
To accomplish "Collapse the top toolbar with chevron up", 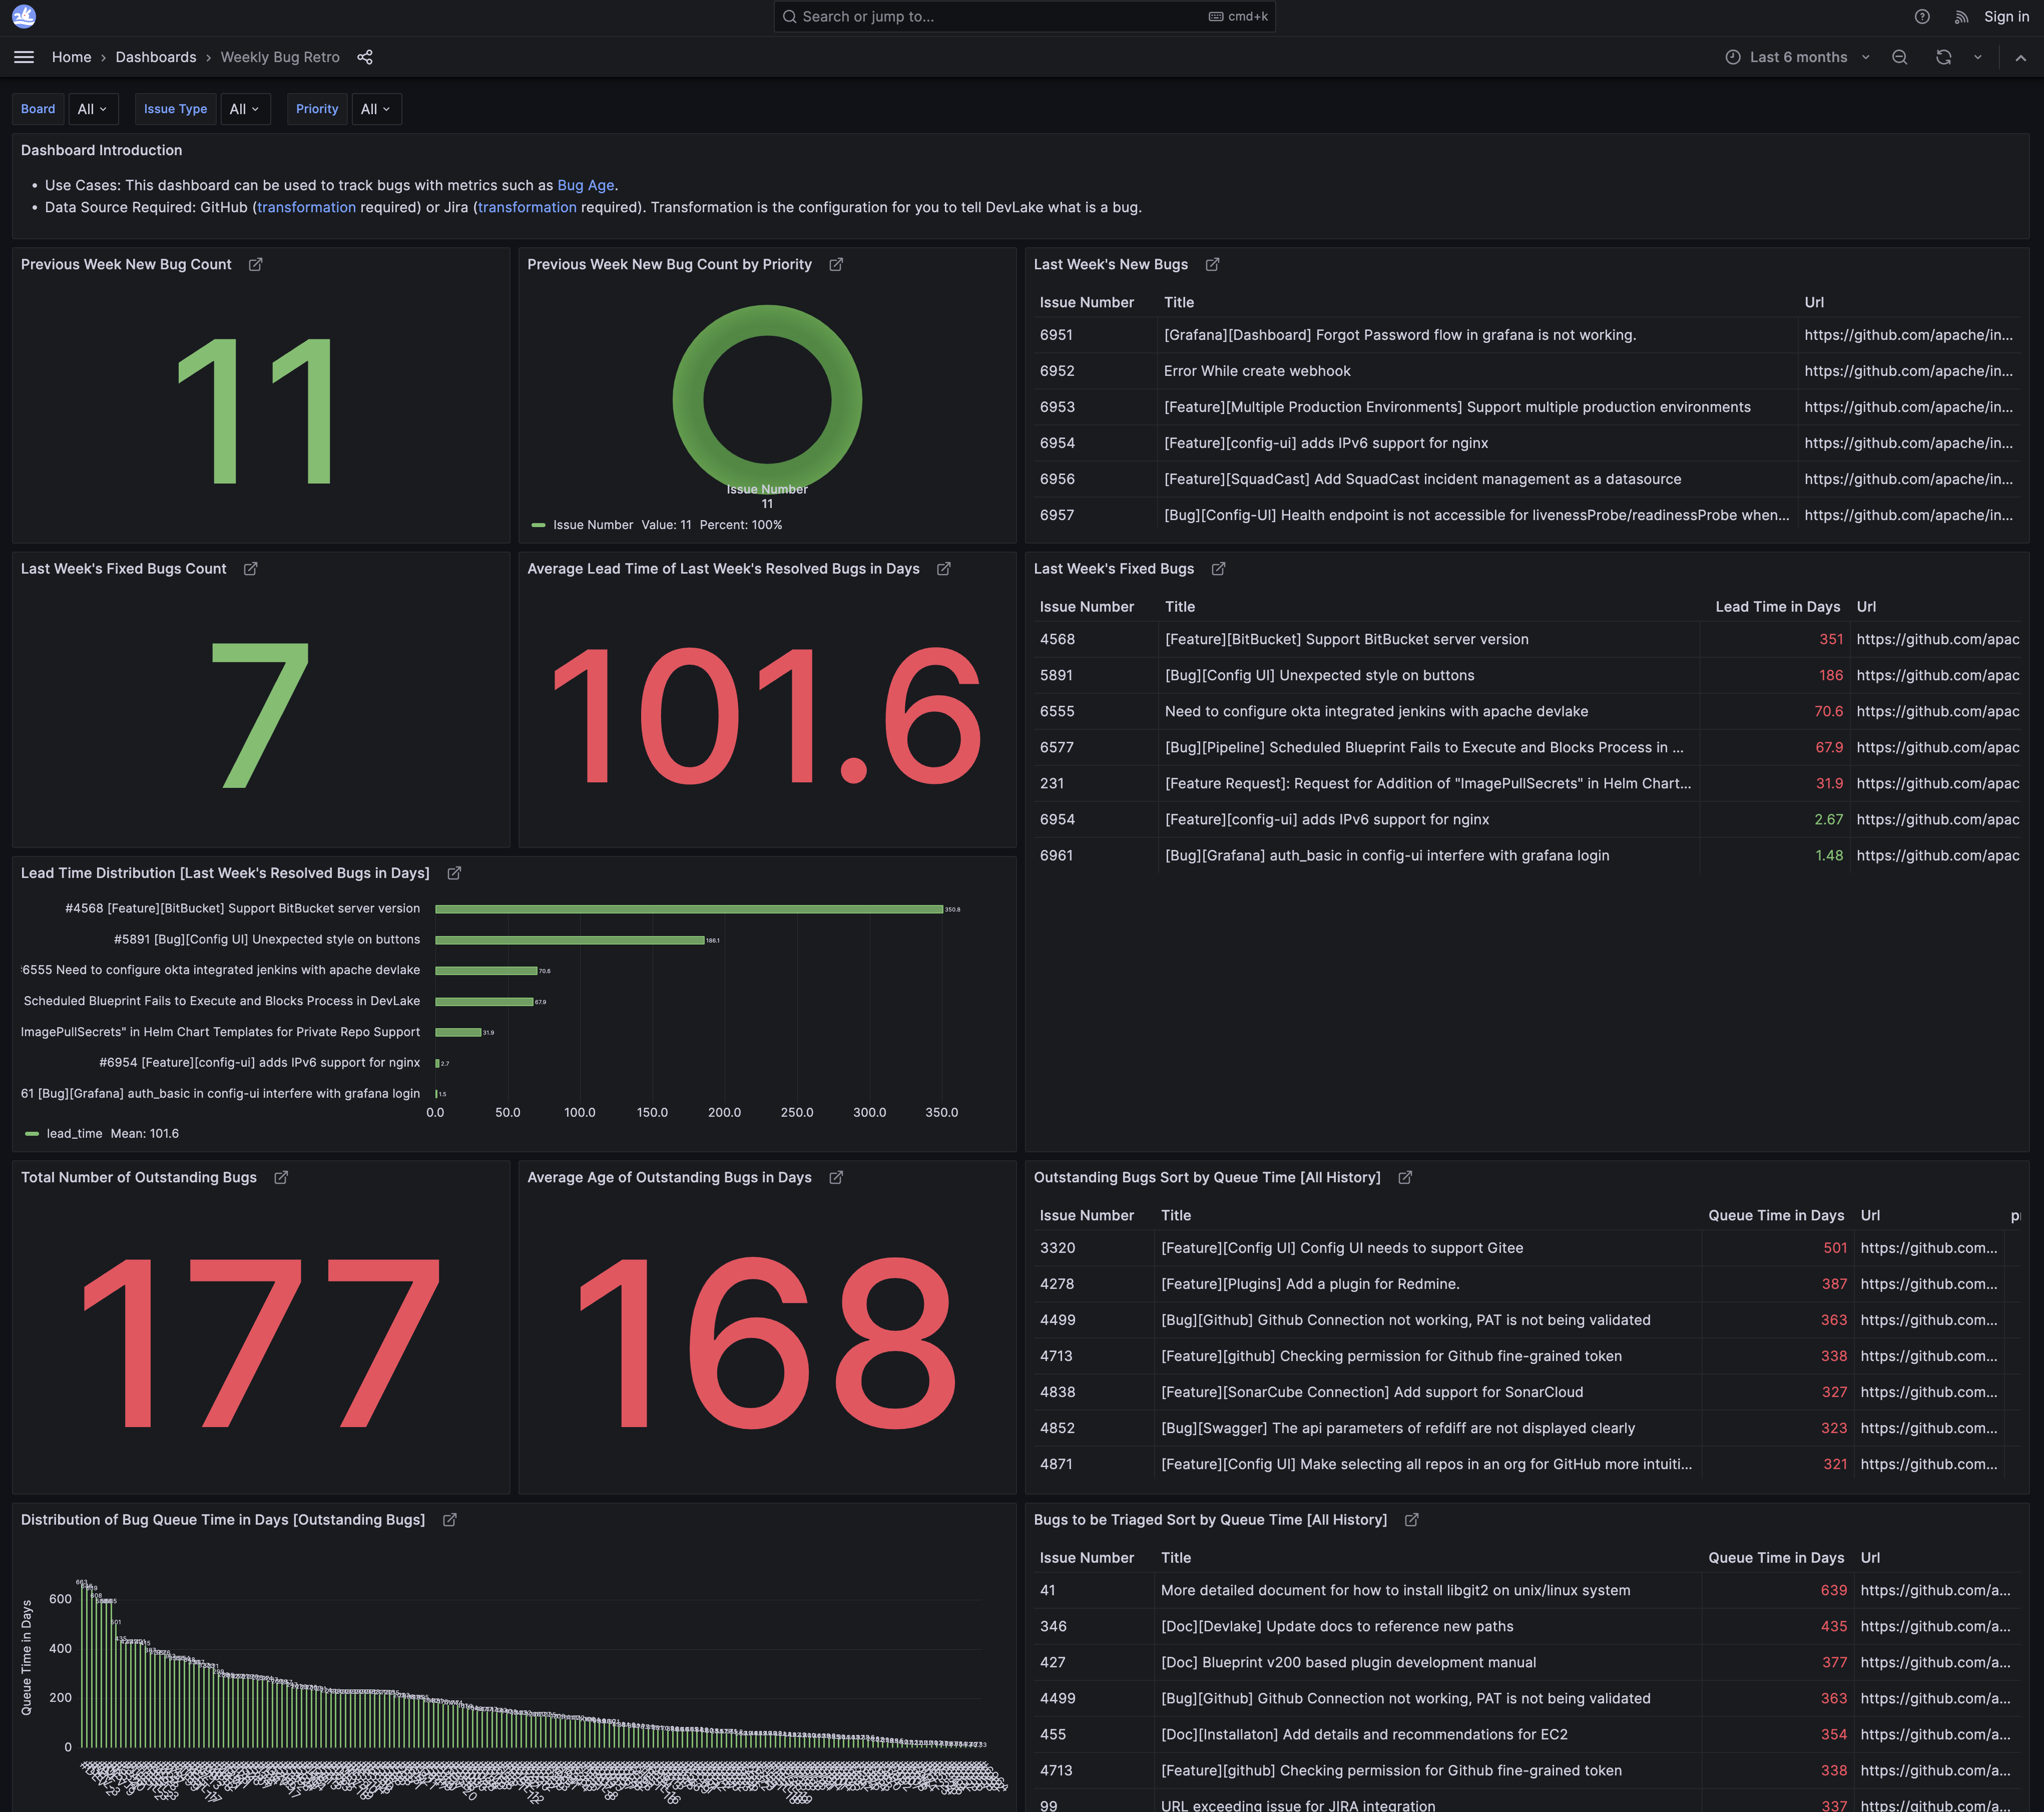I will click(2020, 57).
